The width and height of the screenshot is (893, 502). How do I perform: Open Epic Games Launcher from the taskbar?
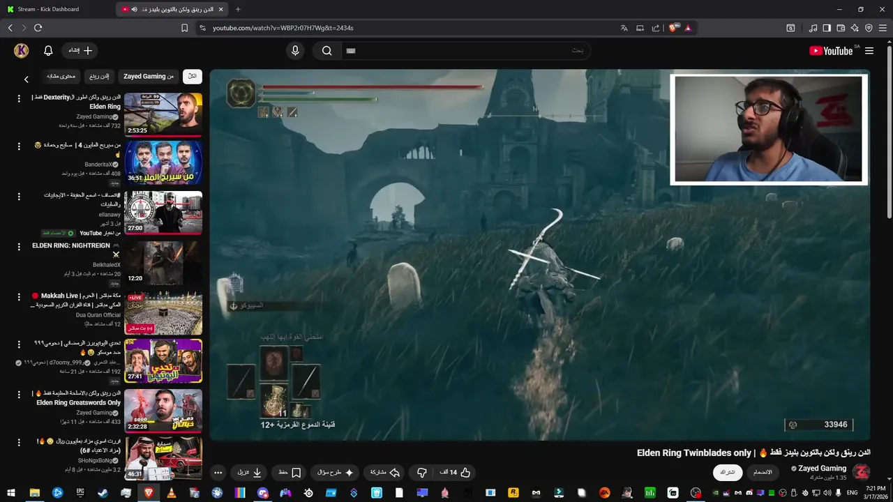80,493
